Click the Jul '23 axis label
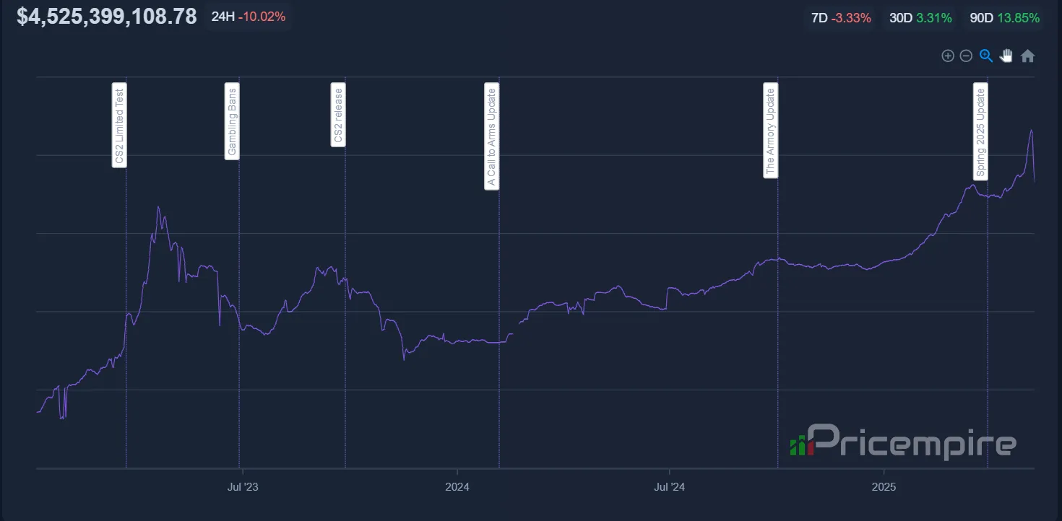The height and width of the screenshot is (521, 1062). coord(243,487)
